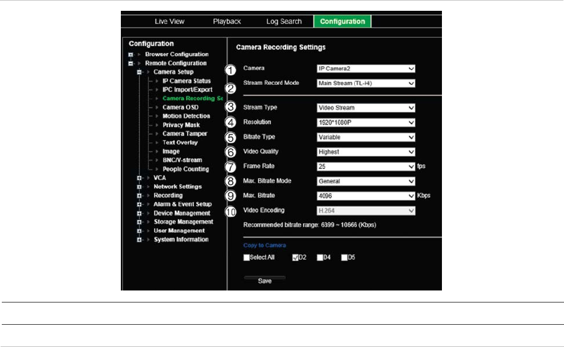Viewport: 564px width, 347px height.
Task: Collapse the Camera Setup branch
Action: [x=139, y=72]
